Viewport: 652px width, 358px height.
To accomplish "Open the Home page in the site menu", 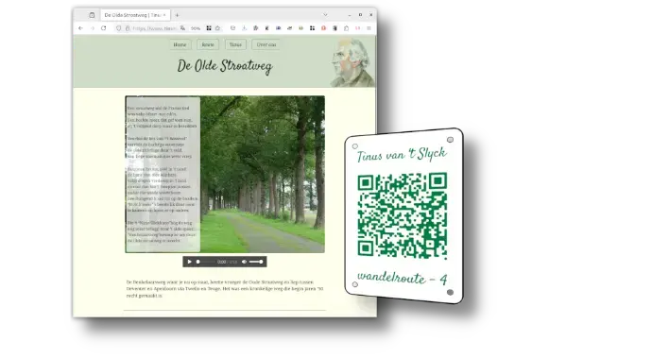I will click(x=180, y=44).
